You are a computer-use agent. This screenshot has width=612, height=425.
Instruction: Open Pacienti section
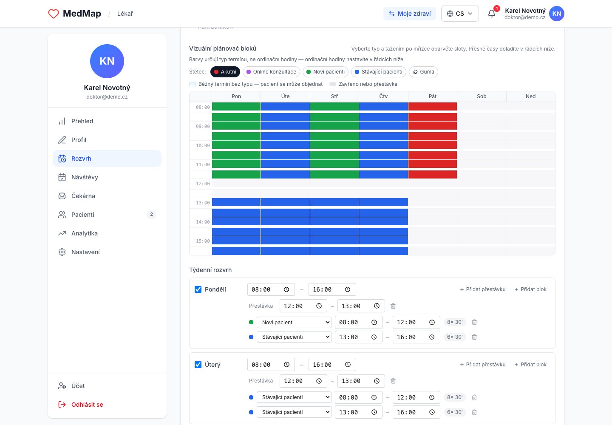coord(107,215)
